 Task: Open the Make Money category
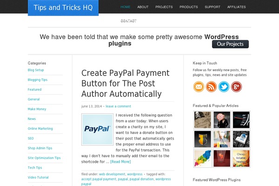(x=37, y=109)
